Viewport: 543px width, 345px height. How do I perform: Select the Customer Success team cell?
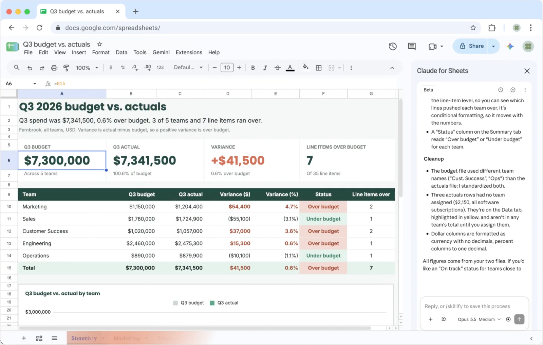point(62,231)
